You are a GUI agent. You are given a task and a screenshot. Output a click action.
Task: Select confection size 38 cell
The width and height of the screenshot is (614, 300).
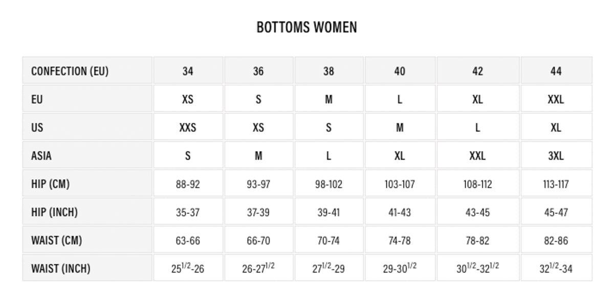point(328,71)
